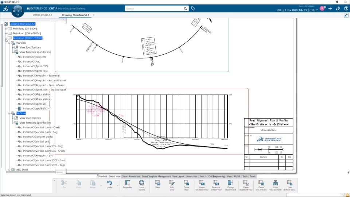Image resolution: width=350 pixels, height=197 pixels.
Task: Collapse the action bar chevron
Action: point(54,180)
